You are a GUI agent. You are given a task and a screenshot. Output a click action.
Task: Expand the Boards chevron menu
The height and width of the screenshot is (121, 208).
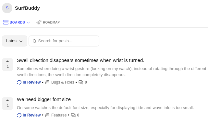click(x=28, y=23)
